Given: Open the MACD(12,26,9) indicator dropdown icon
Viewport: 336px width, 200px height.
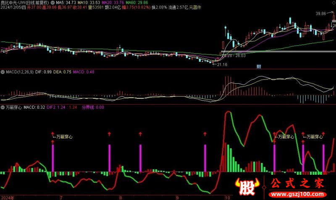Looking at the screenshot, I should [x=3, y=72].
